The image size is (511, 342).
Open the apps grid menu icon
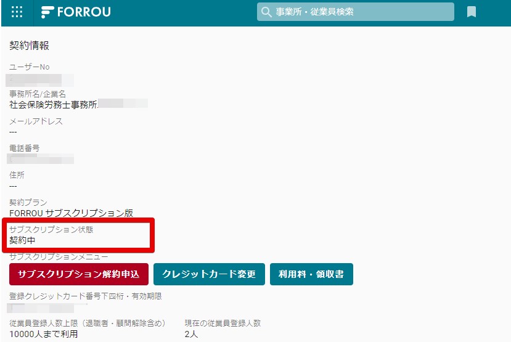tap(17, 12)
